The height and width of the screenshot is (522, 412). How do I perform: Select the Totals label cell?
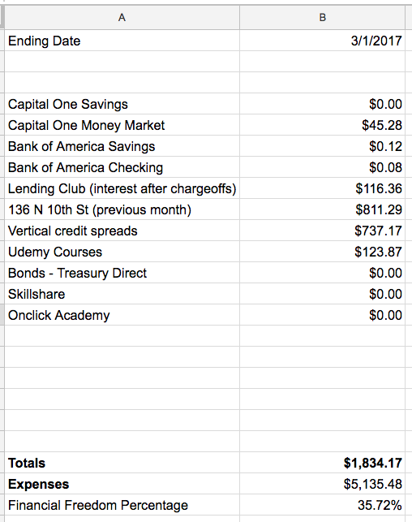tap(122, 463)
